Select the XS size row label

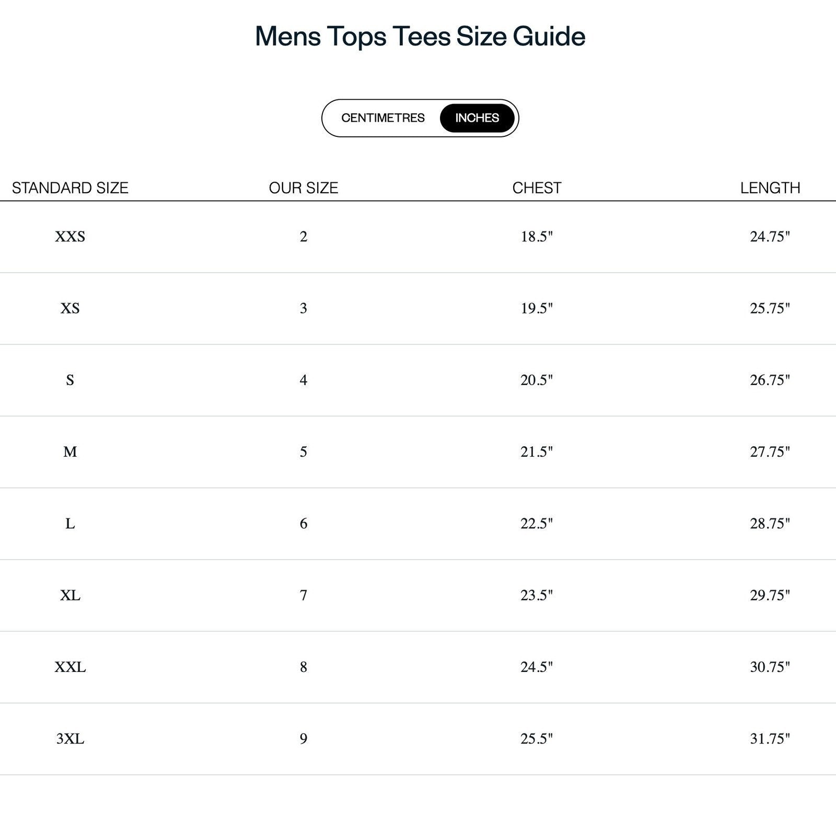pos(70,308)
